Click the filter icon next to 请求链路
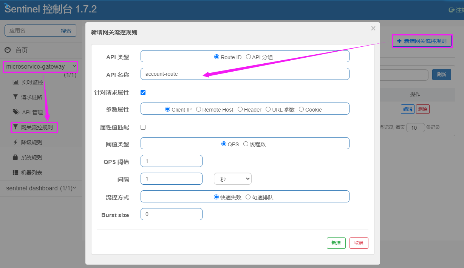 coord(15,97)
